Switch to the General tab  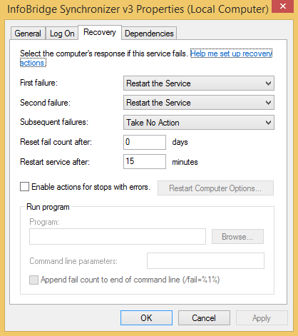[28, 34]
